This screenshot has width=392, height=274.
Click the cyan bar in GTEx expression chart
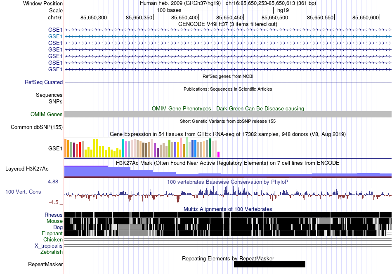[x=123, y=148]
